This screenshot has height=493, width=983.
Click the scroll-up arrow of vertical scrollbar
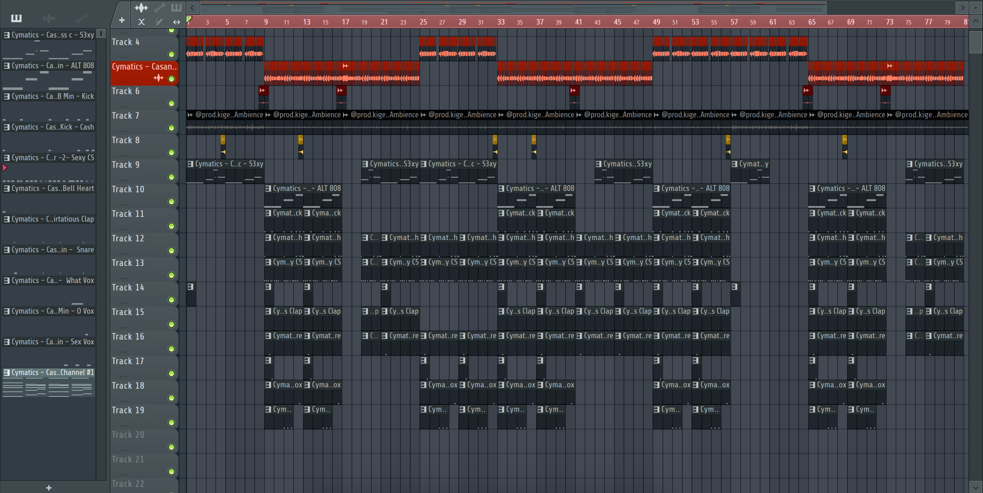click(x=975, y=21)
